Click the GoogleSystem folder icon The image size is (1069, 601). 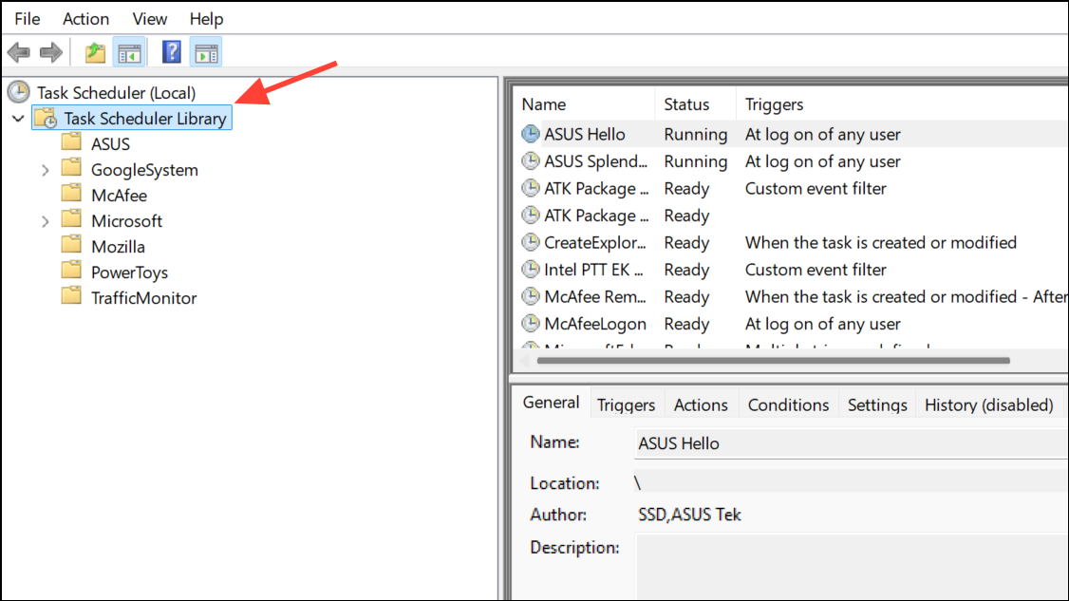71,168
